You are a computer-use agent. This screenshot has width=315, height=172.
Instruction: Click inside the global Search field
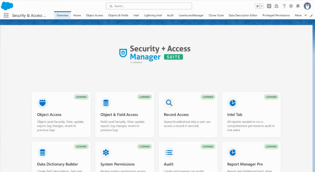[x=149, y=6]
